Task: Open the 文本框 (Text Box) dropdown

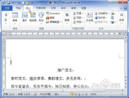Action: coord(90,18)
